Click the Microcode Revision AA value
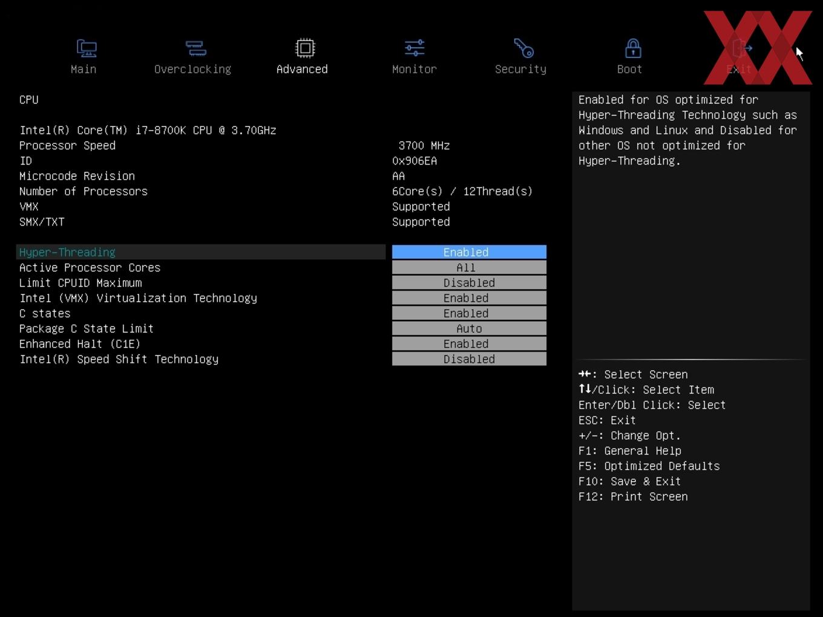 (x=398, y=176)
